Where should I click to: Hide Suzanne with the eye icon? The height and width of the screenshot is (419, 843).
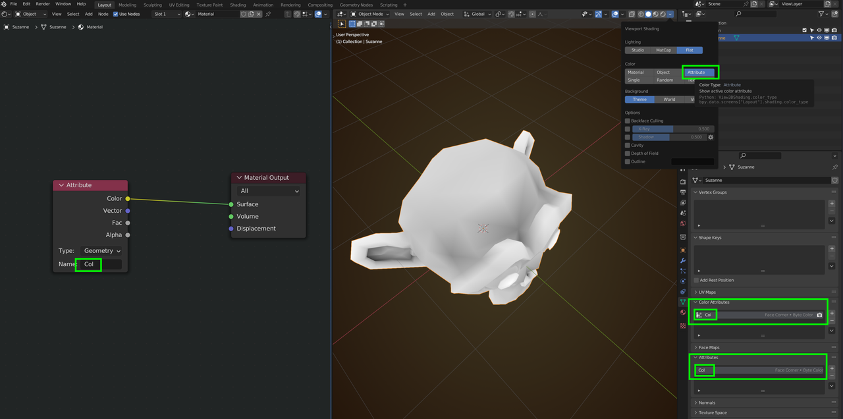point(819,38)
